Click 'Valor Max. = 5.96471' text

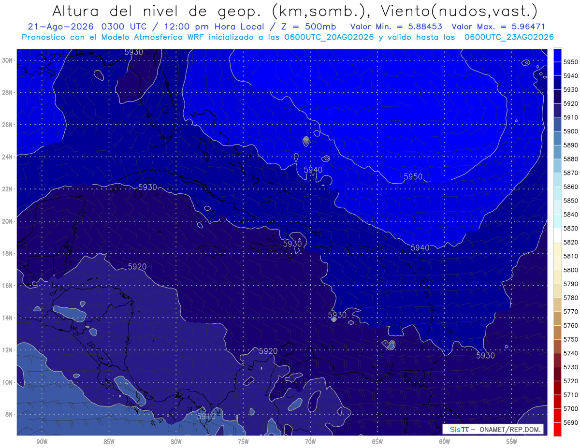pyautogui.click(x=498, y=27)
